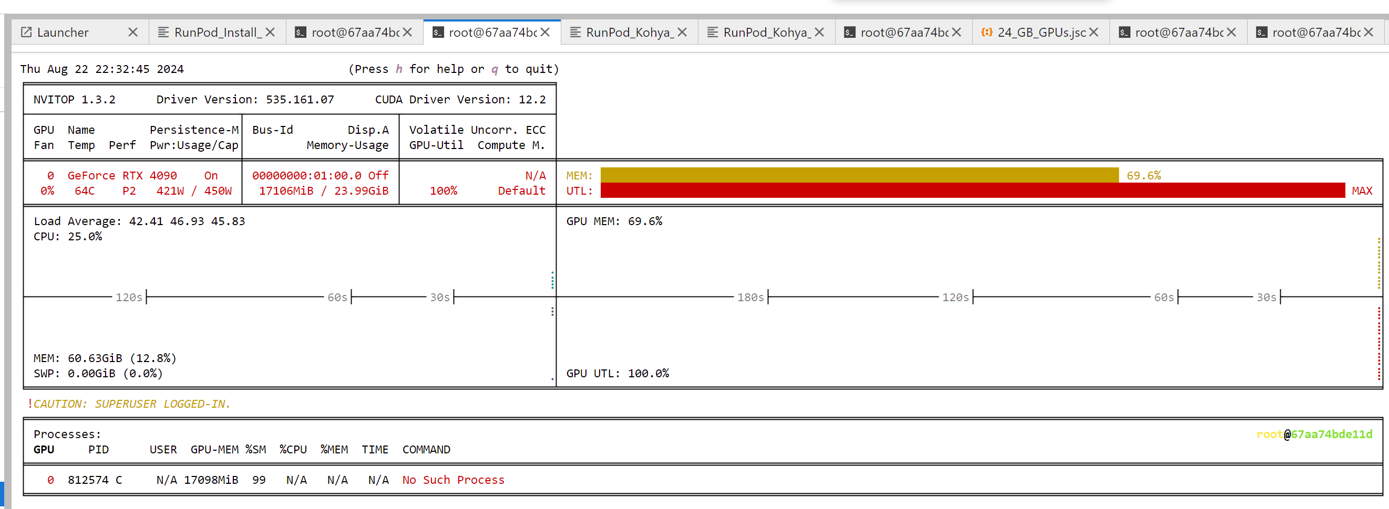Open the 24_GB_GPUs.json tab
1389x509 pixels.
pos(1041,33)
